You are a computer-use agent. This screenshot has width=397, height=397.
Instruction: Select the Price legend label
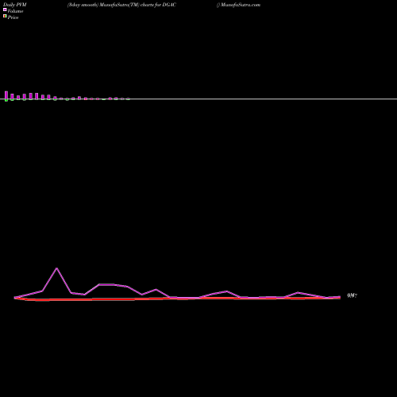click(13, 17)
